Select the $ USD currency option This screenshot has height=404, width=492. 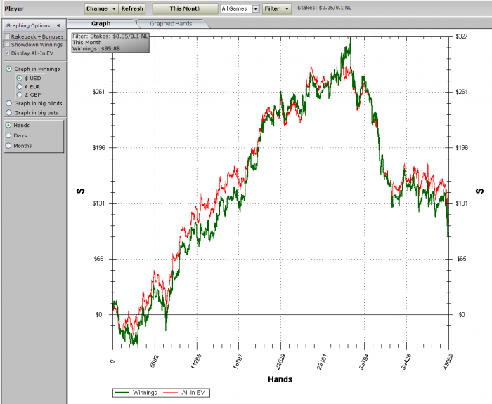click(20, 79)
